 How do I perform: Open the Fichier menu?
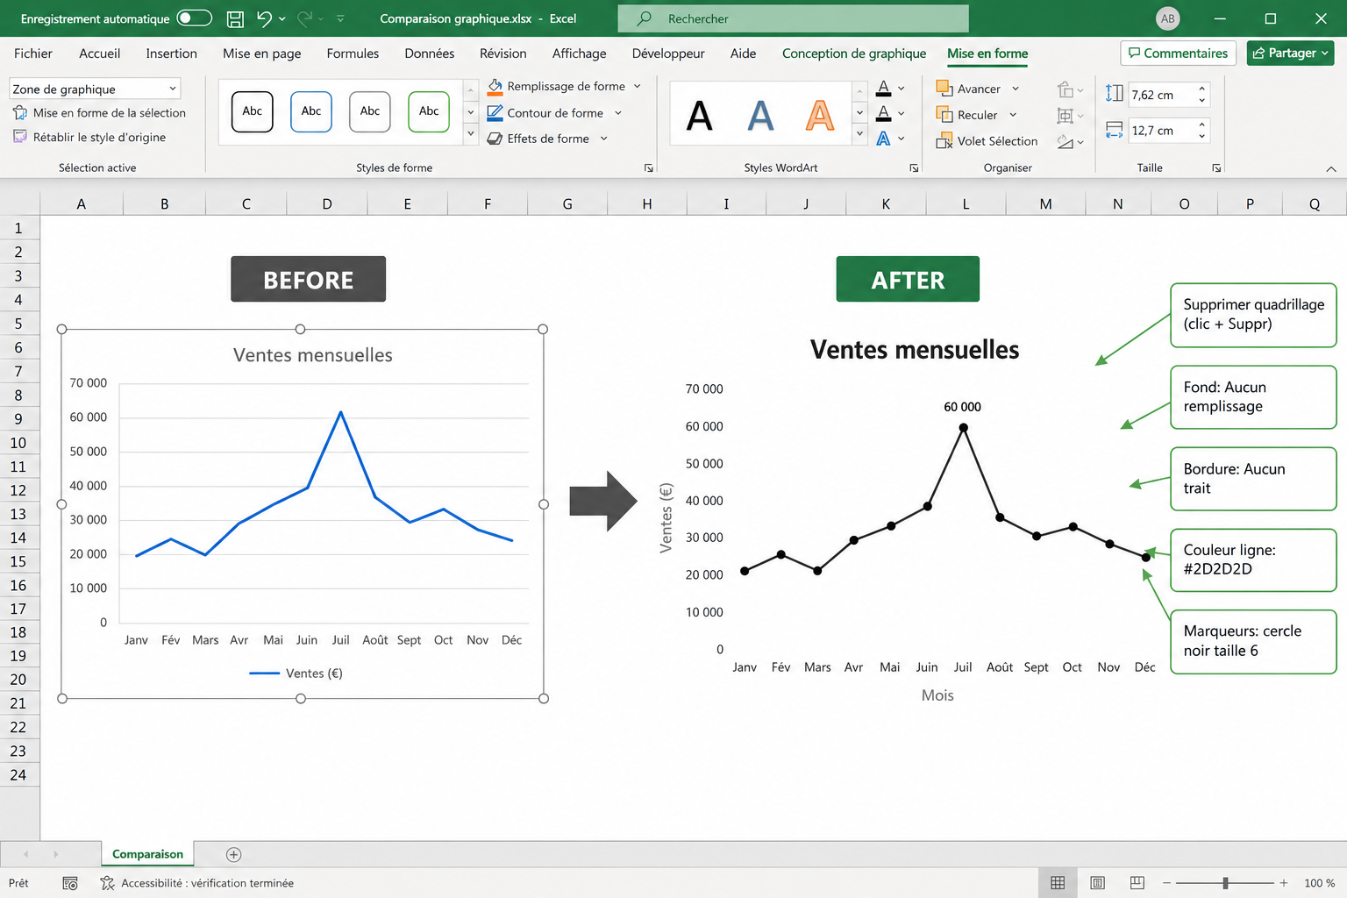[x=33, y=53]
